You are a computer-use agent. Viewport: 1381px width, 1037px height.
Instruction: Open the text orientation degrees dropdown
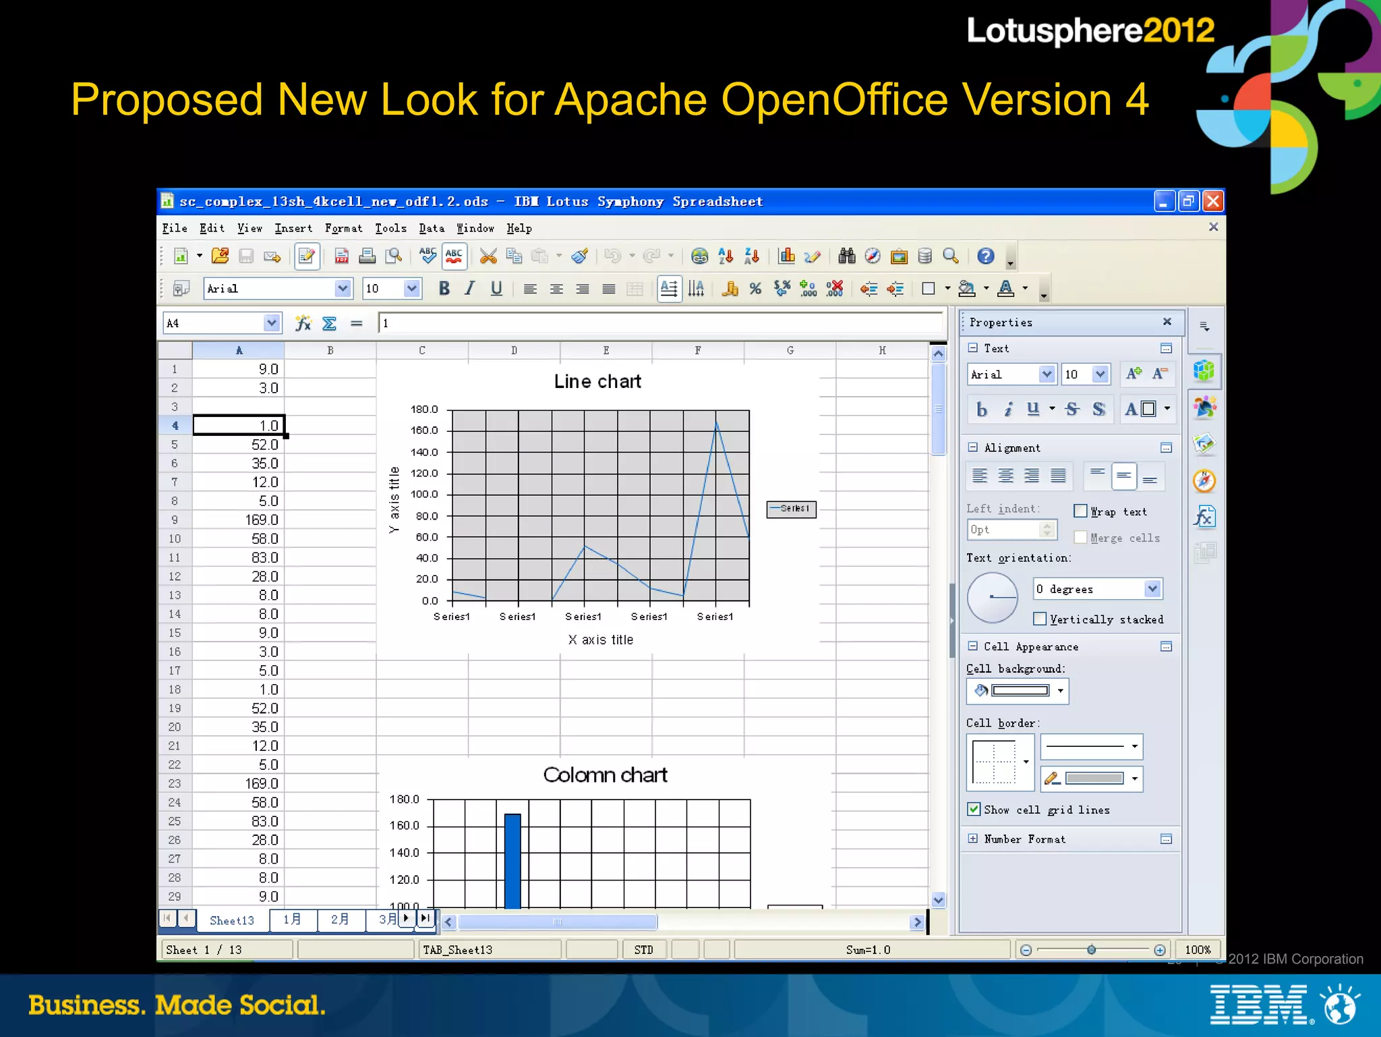pos(1152,589)
